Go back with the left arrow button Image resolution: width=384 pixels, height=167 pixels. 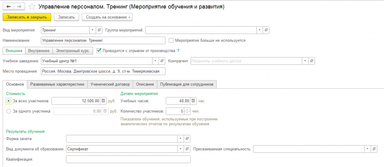point(8,7)
